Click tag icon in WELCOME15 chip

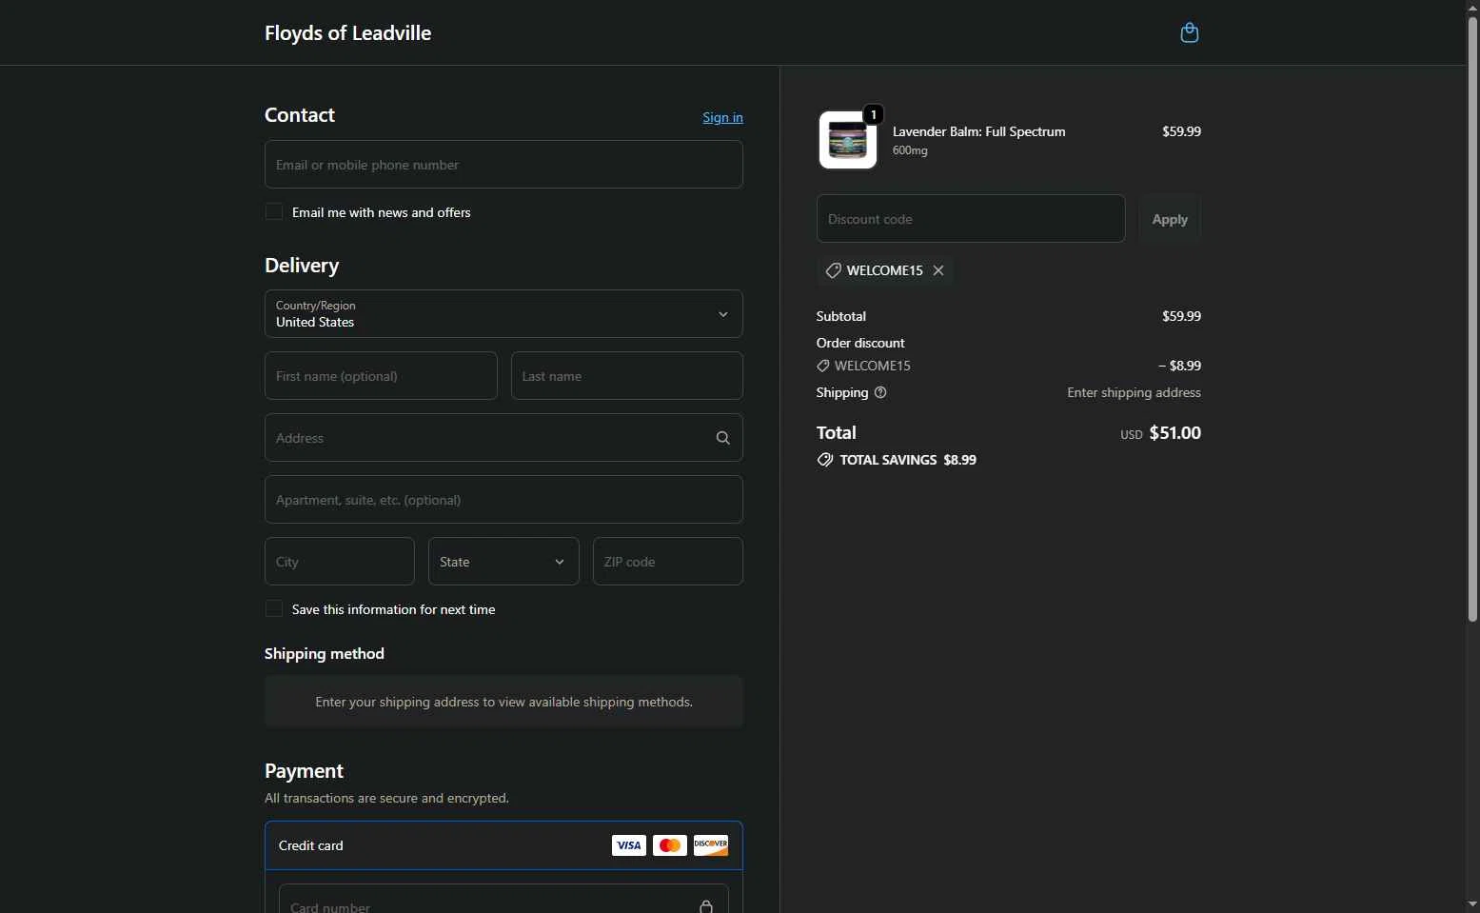[x=833, y=270]
